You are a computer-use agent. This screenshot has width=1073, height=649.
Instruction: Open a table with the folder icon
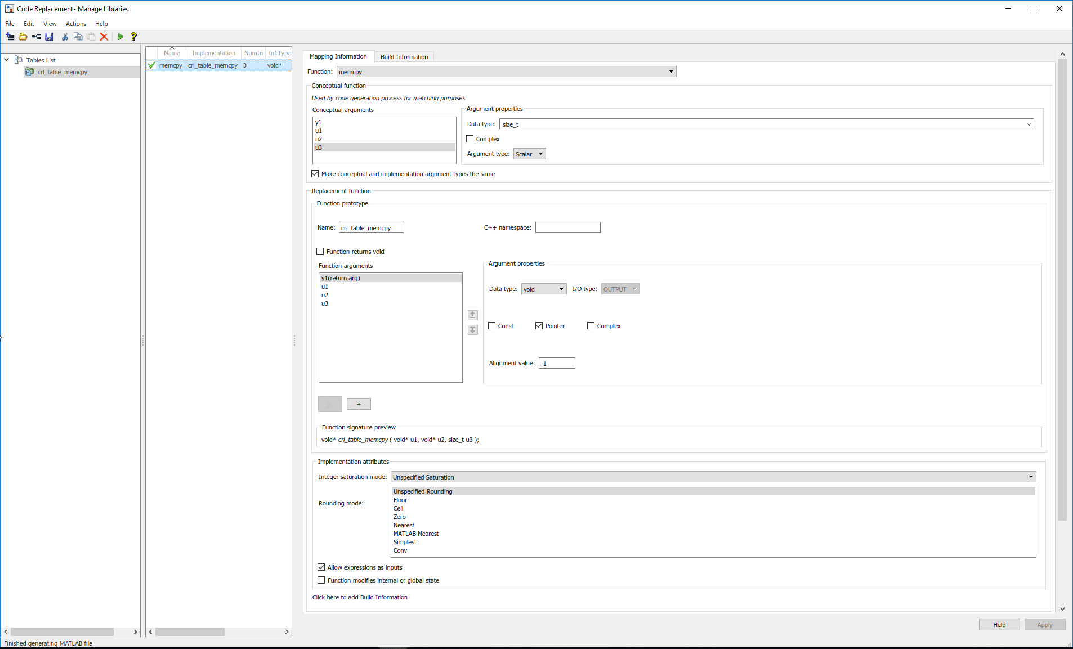pos(23,37)
